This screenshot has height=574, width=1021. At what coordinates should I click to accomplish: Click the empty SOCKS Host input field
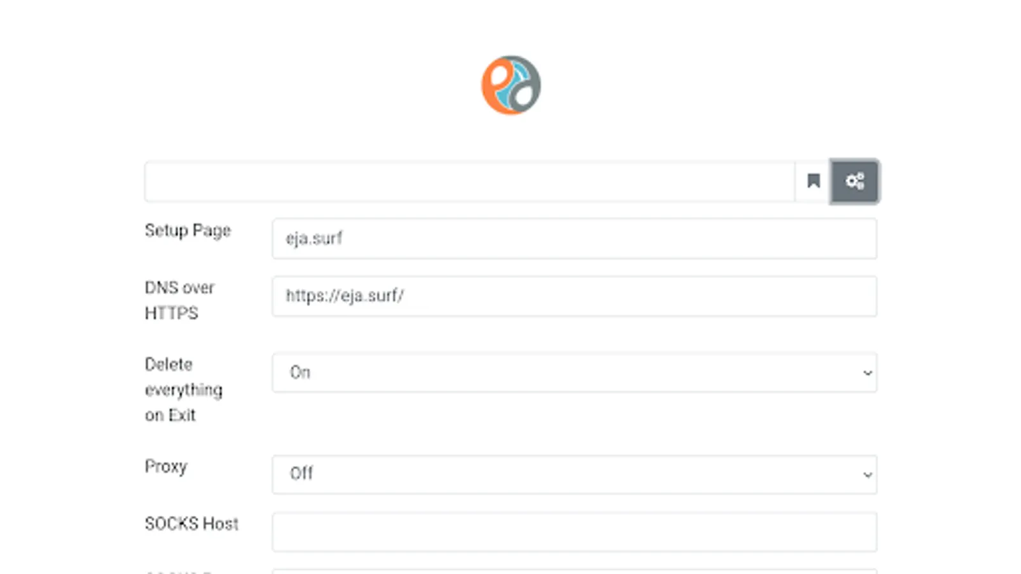tap(574, 531)
